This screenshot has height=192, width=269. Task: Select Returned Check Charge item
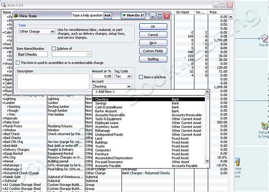point(22,173)
